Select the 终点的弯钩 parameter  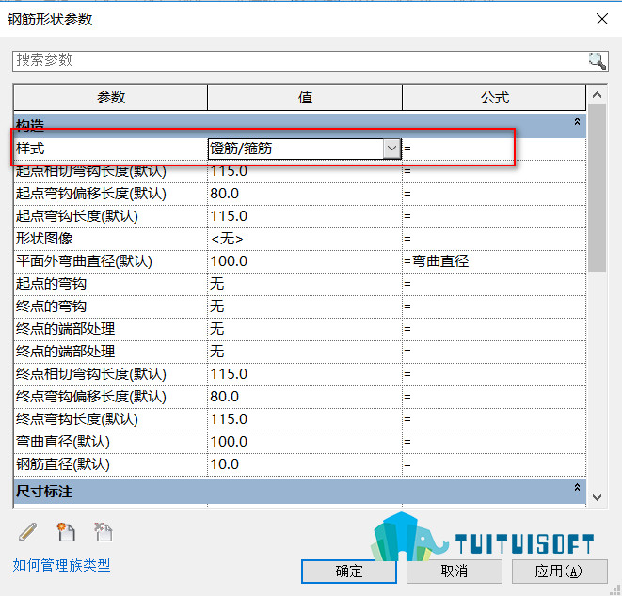pos(51,306)
